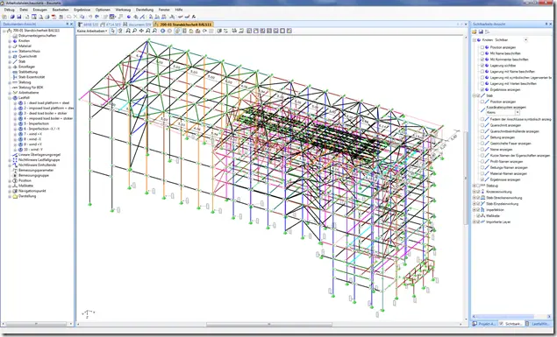This screenshot has width=557, height=337.
Task: Click the pan arrows icon in view toolbar
Action: 141,31
